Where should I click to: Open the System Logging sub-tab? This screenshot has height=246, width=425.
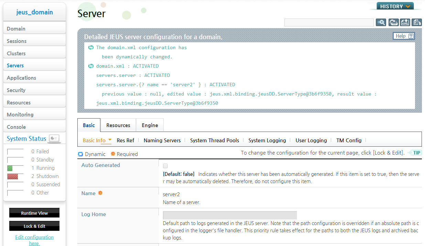[x=267, y=140]
